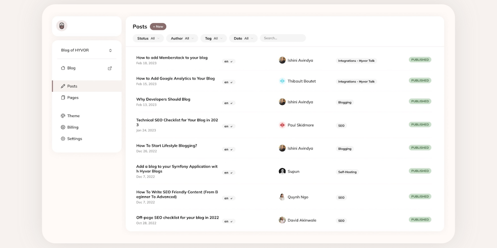Open the en language selector for the Off-page SEO checklist post

coord(229,221)
